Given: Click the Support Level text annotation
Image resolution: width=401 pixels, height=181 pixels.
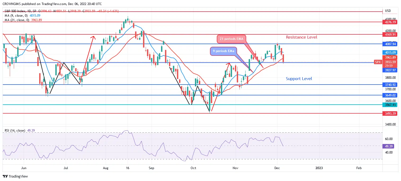Looking at the screenshot, I should pos(299,79).
